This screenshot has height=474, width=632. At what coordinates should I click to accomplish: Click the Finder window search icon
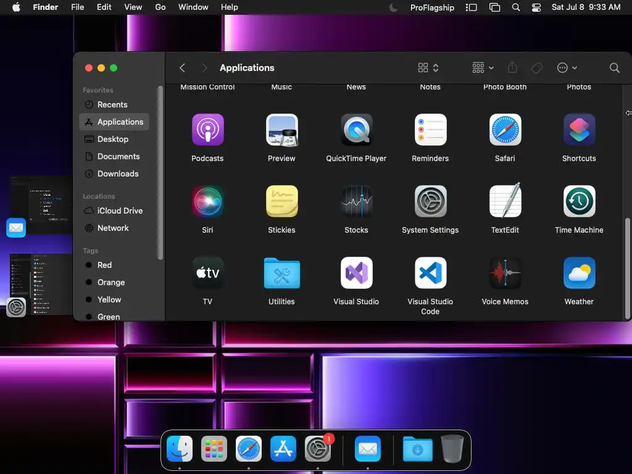tap(614, 68)
